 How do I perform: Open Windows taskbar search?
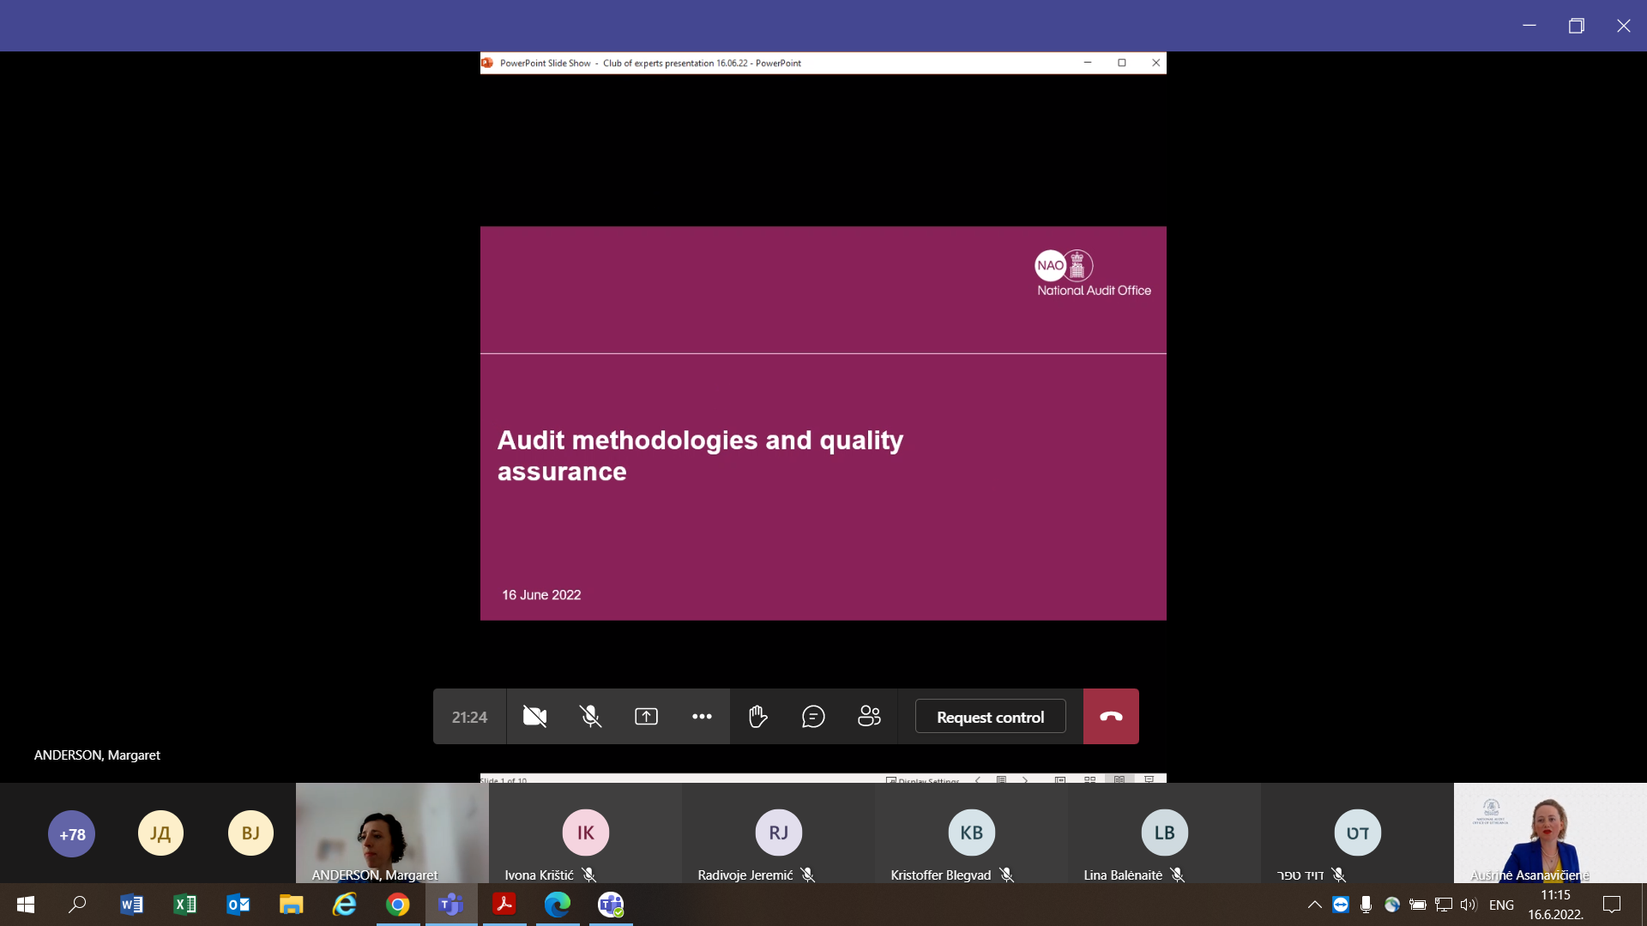click(x=77, y=905)
